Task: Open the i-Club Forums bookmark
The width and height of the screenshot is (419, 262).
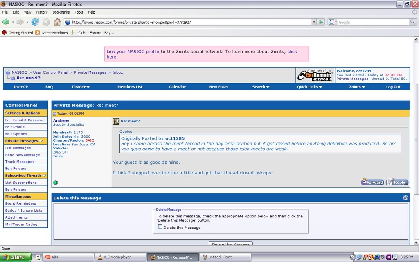Action: click(x=92, y=33)
